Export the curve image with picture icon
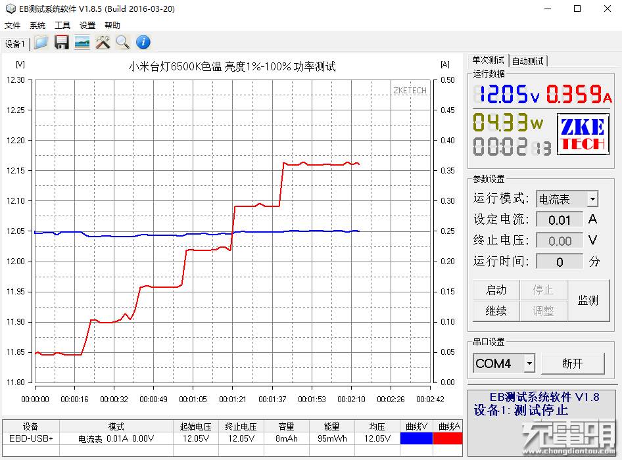Image resolution: width=622 pixels, height=460 pixels. [82, 42]
